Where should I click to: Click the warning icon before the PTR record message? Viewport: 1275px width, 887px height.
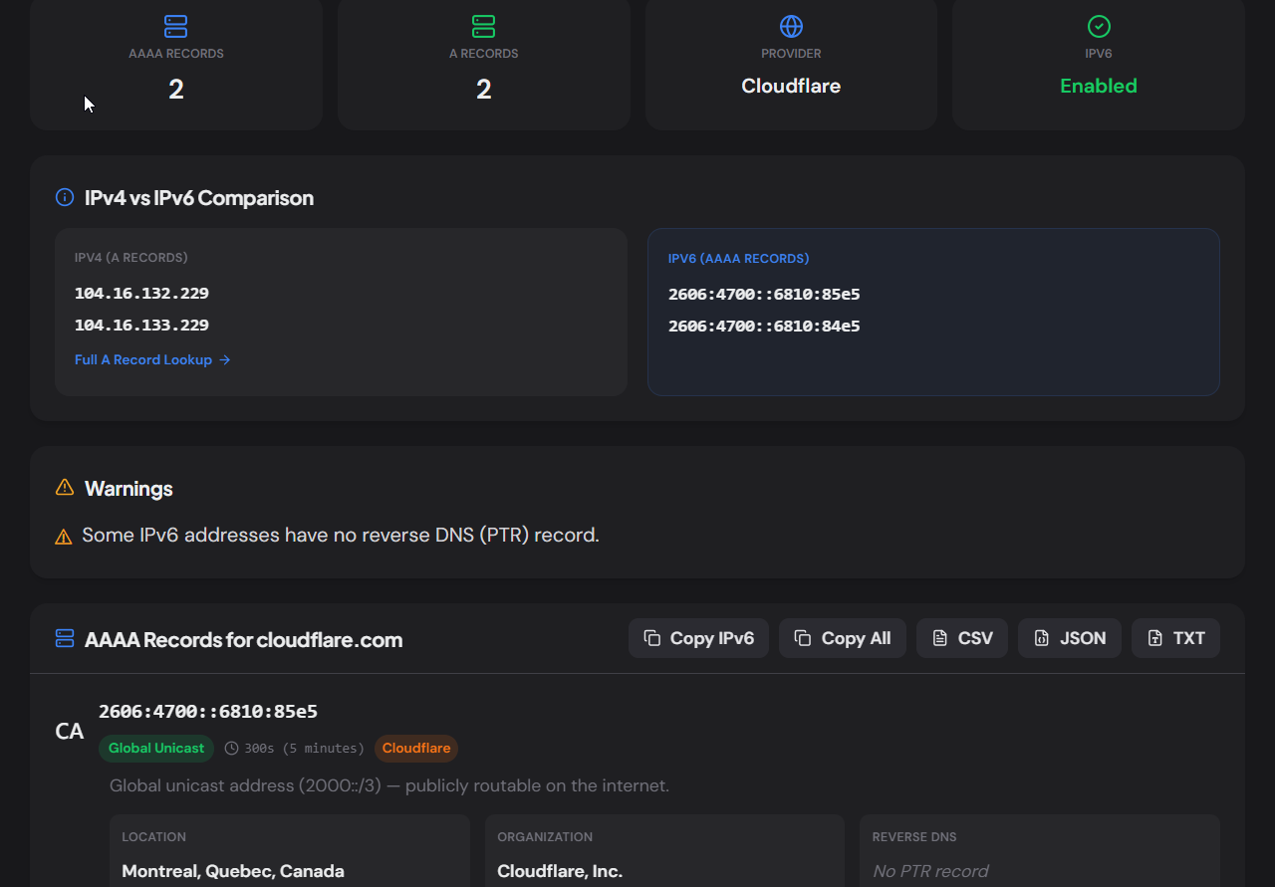pos(64,537)
